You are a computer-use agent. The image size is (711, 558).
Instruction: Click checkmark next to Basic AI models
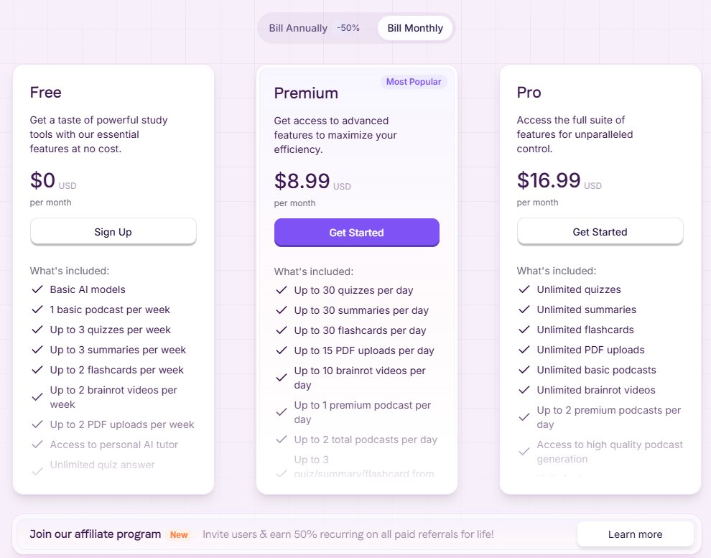click(37, 289)
